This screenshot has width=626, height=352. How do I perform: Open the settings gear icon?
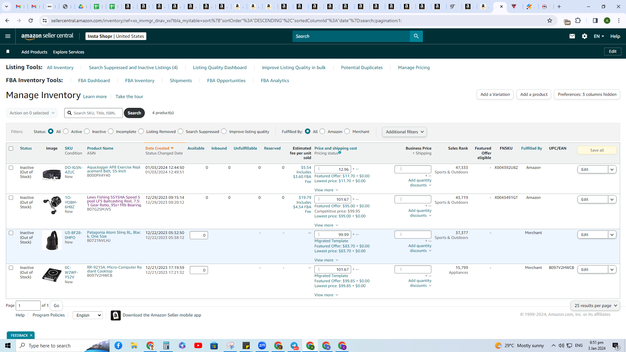pyautogui.click(x=585, y=36)
